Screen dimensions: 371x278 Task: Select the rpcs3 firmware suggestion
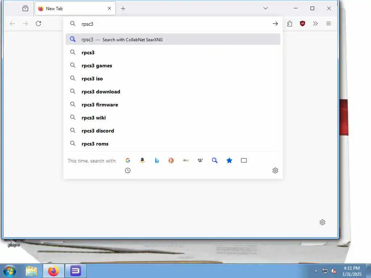coord(173,105)
